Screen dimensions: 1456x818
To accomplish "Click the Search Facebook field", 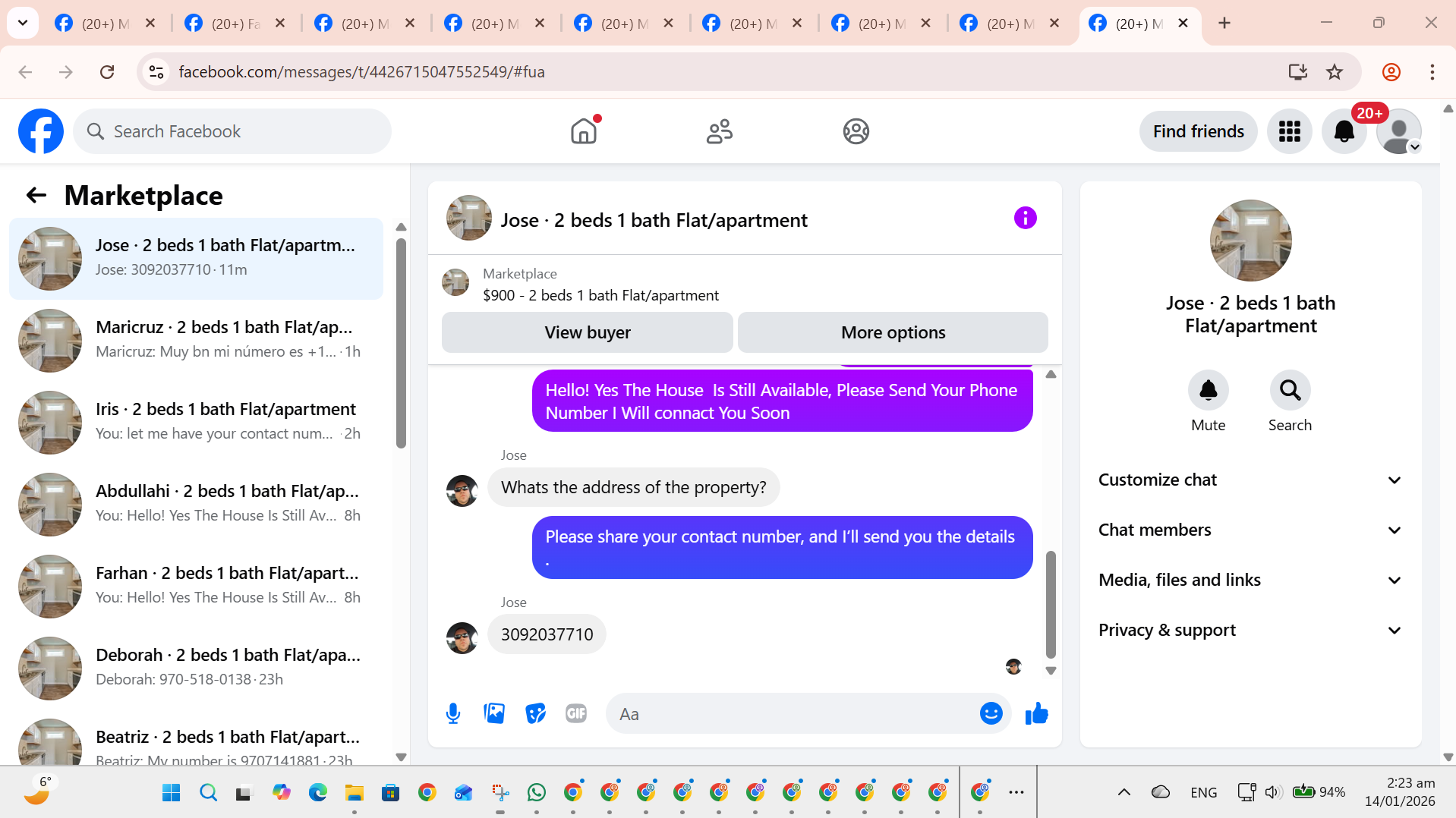I will click(x=232, y=131).
